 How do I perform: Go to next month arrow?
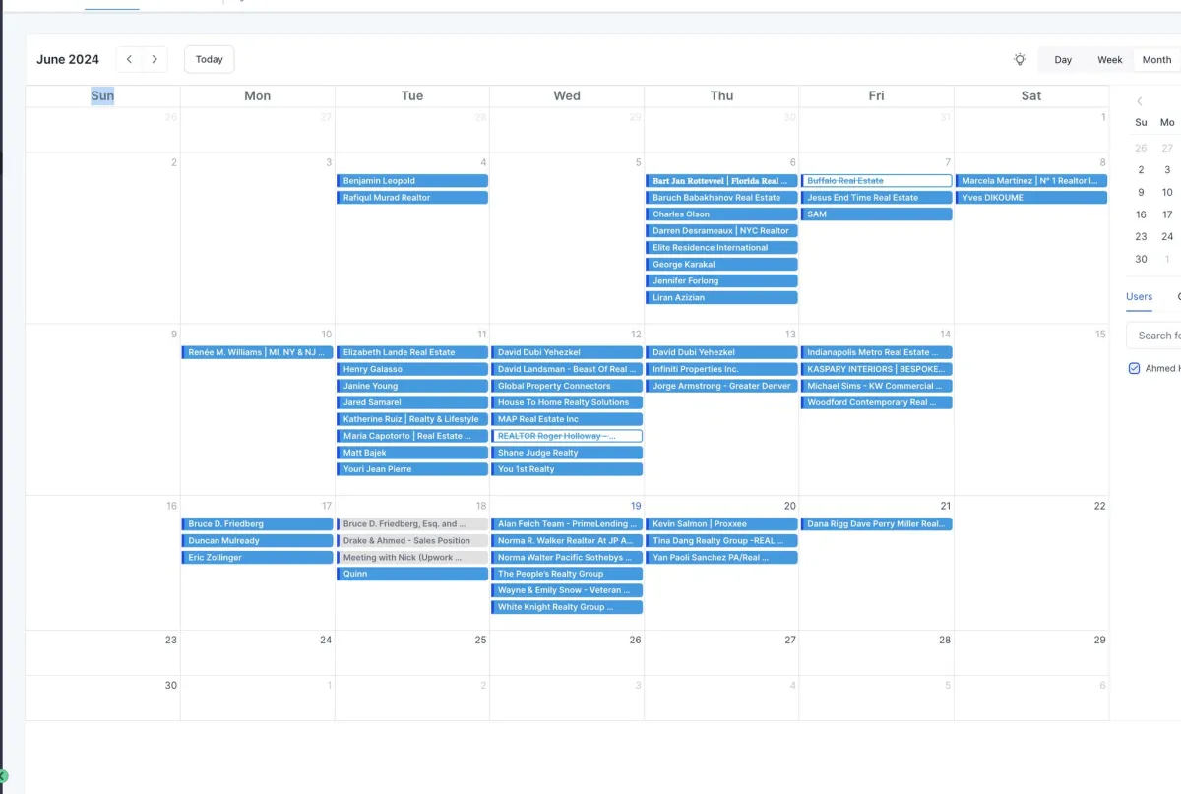point(155,59)
